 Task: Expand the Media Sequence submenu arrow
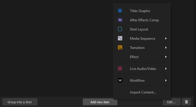coord(166,38)
